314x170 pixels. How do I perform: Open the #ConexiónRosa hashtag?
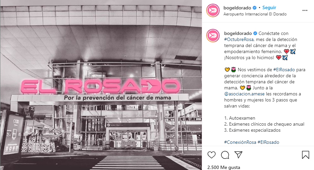pos(240,142)
